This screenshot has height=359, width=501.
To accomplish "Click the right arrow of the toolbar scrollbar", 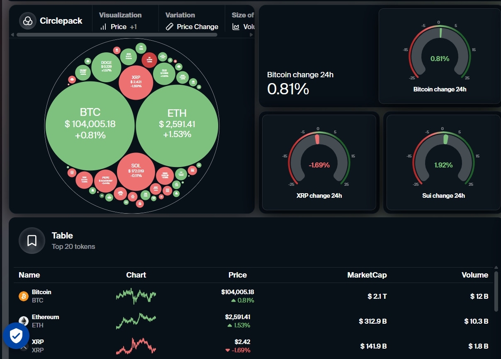I will [x=251, y=35].
